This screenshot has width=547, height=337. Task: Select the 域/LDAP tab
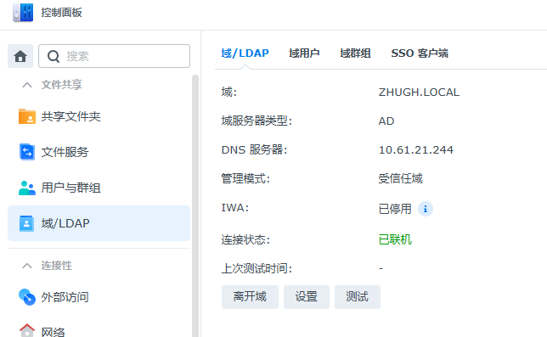(245, 53)
